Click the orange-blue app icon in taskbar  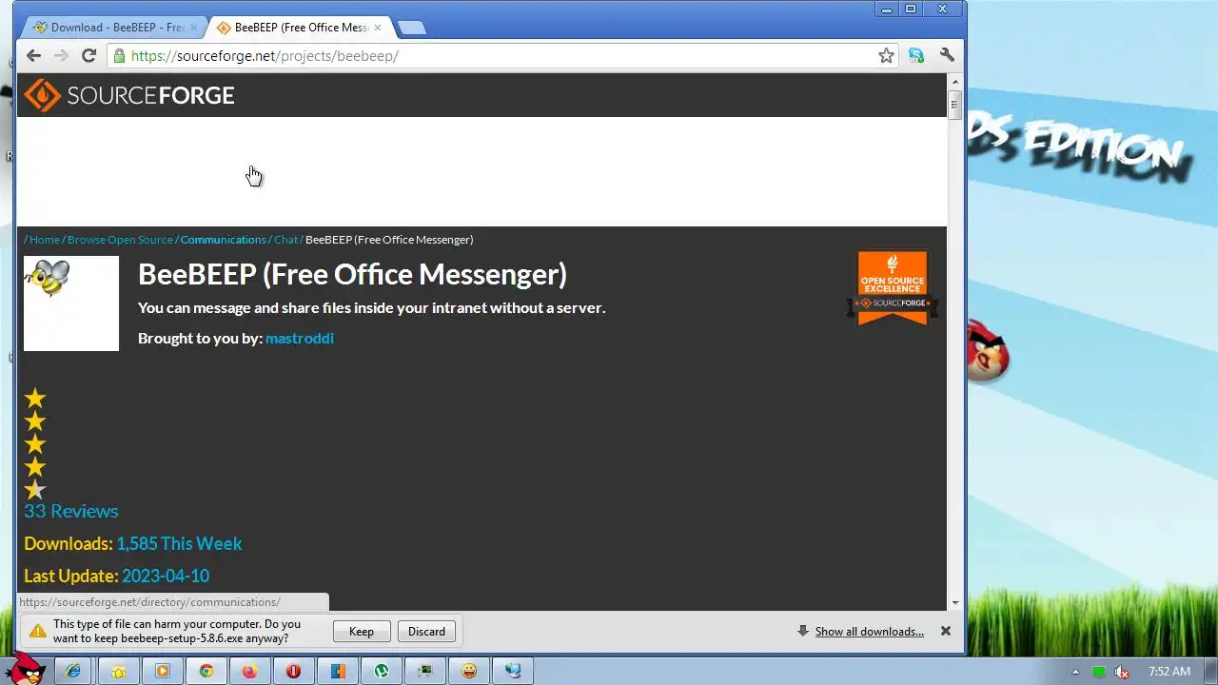338,671
